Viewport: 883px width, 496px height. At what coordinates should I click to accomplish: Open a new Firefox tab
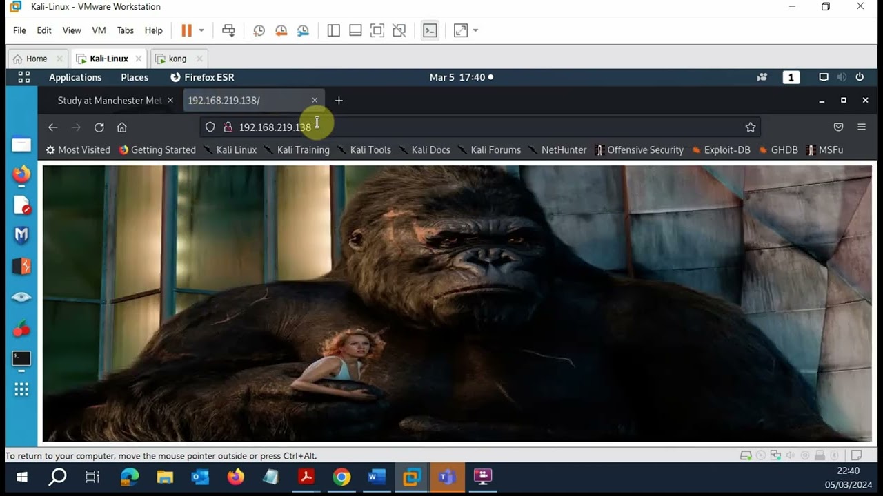pyautogui.click(x=339, y=101)
